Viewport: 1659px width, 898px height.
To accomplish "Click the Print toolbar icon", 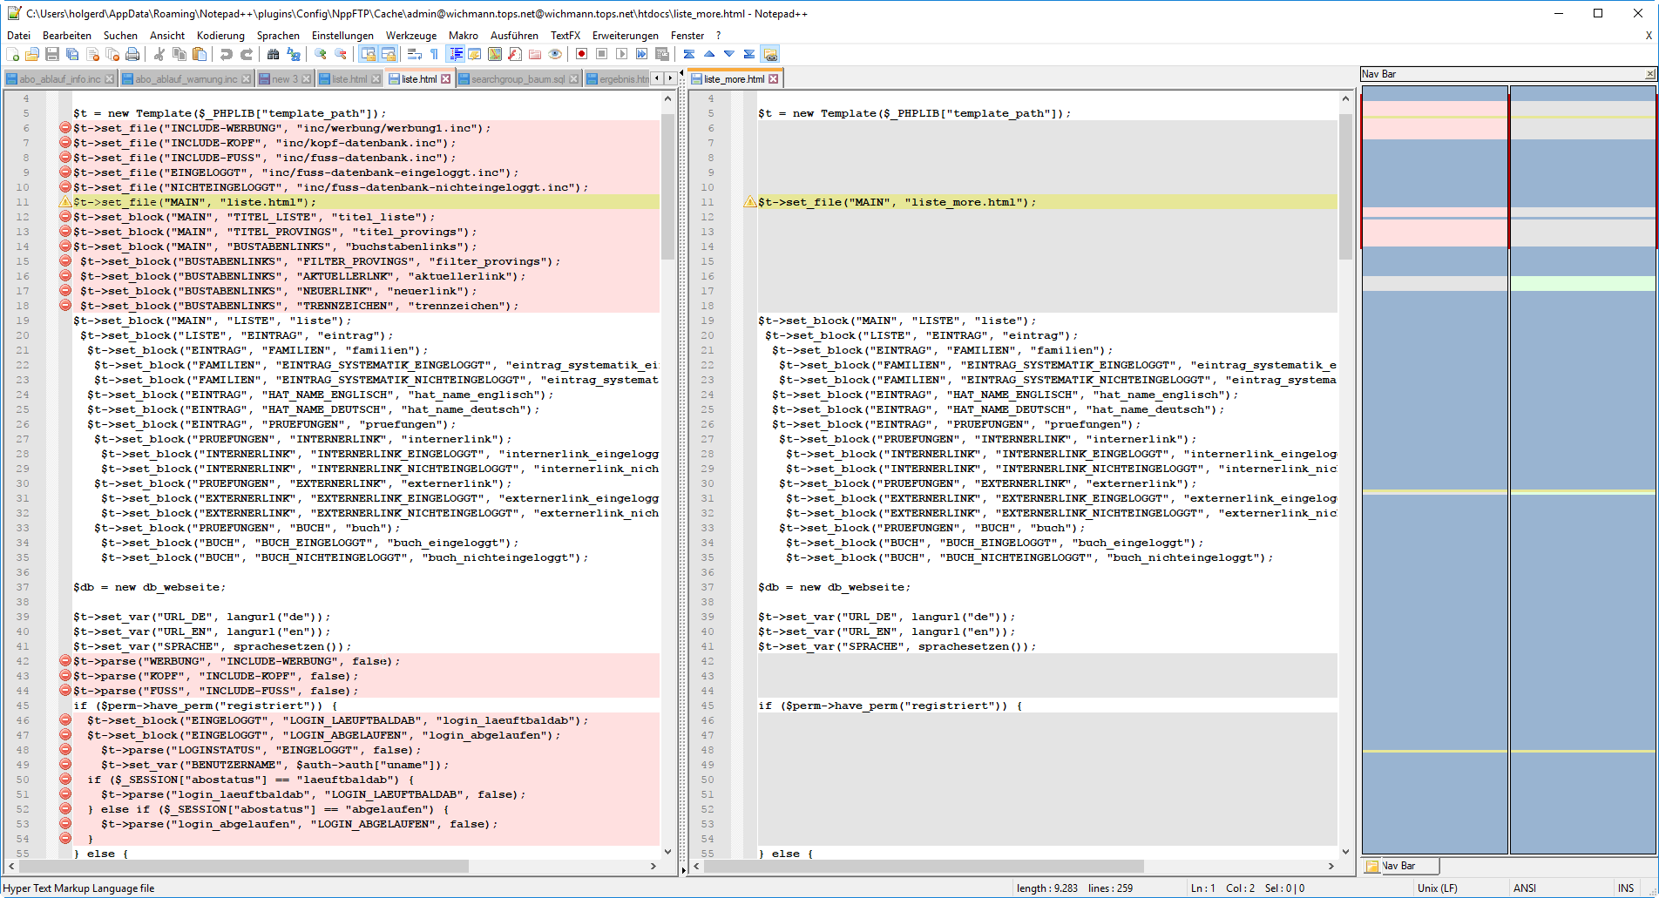I will 132,54.
